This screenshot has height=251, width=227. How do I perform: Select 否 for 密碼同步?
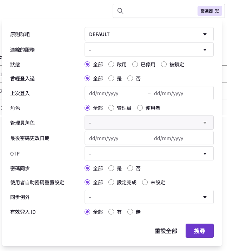(x=130, y=168)
